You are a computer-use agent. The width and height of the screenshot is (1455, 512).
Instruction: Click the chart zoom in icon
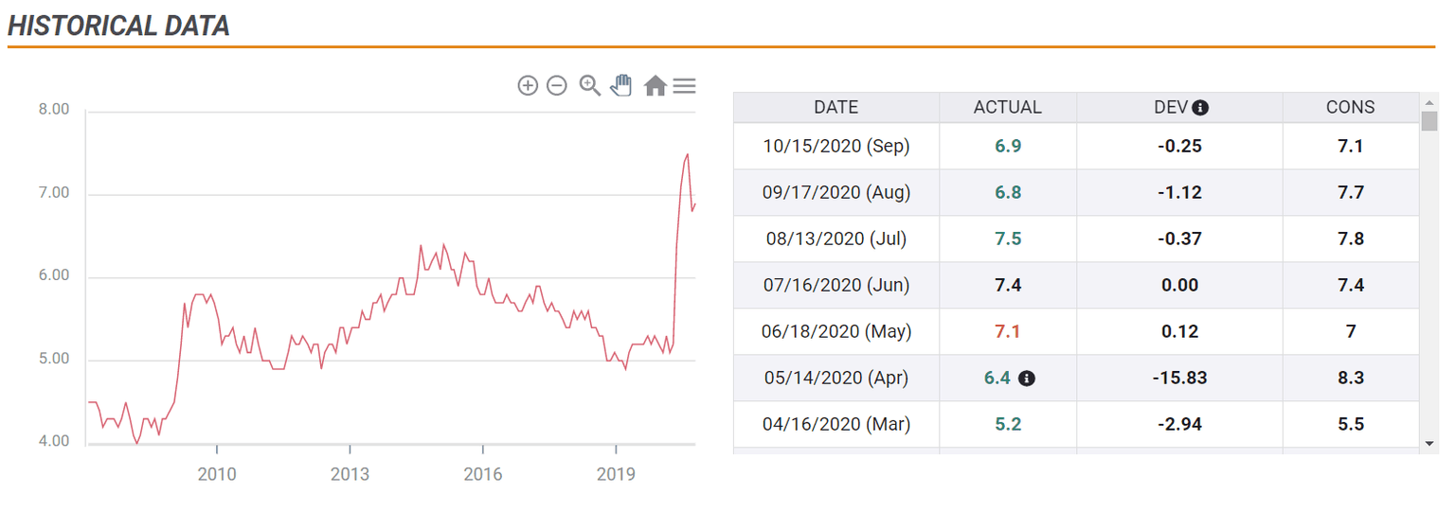point(528,86)
